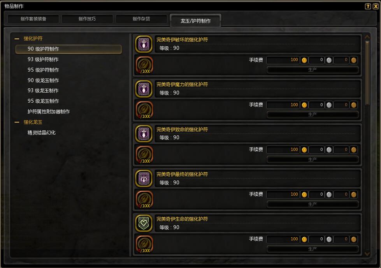381x268 pixels.
Task: Click the scroll down arrow of recipe list
Action: pos(367,254)
